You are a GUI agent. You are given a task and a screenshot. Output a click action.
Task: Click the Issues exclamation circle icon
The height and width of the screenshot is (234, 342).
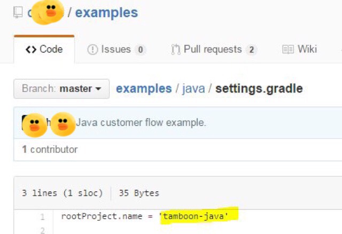[x=92, y=50]
